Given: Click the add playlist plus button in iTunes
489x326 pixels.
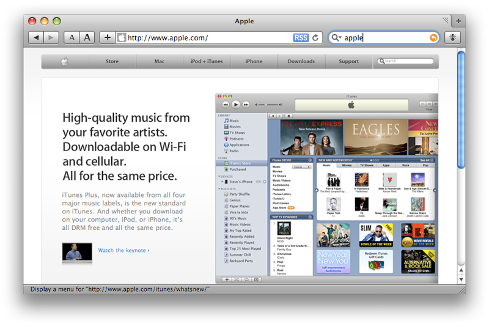Looking at the screenshot, I should point(227,280).
